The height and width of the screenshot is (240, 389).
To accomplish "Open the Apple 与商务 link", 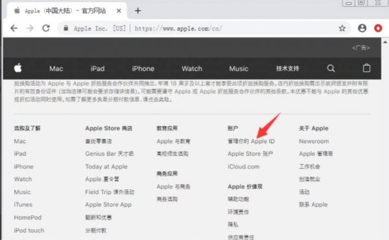I will click(173, 186).
